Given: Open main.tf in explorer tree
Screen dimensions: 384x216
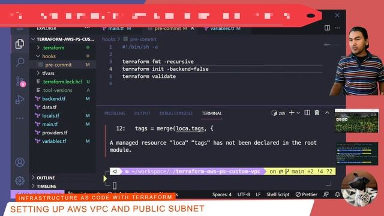Looking at the screenshot, I should click(x=62, y=124).
